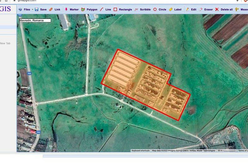Screen dimensions: 248x163
Task: Click the Google logo on map
Action: (x=25, y=149)
